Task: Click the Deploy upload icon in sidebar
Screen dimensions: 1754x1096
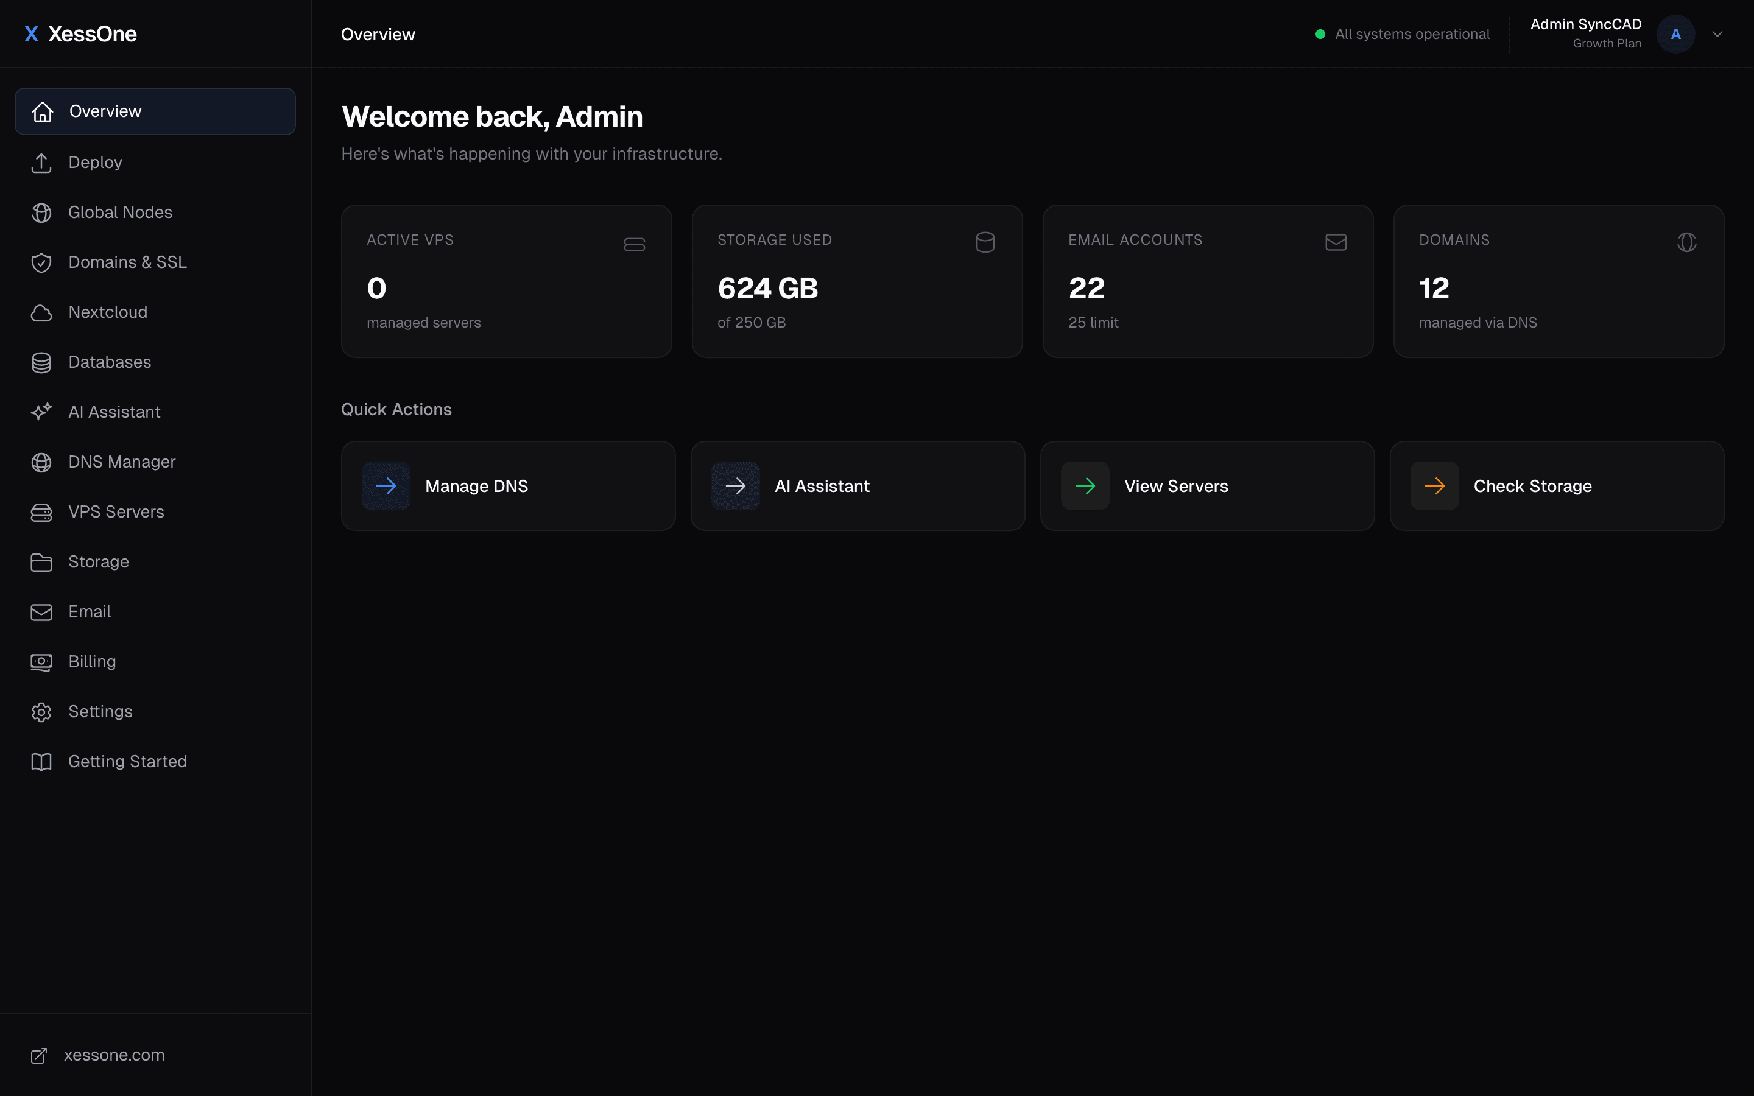Action: click(x=41, y=163)
